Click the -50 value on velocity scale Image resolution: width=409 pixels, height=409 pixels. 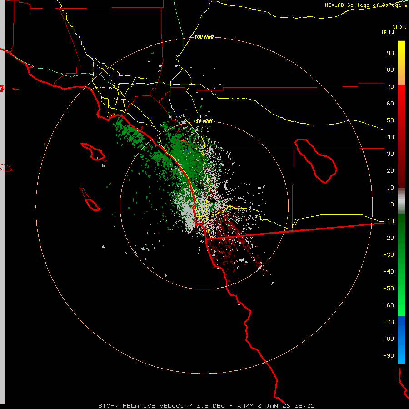pyautogui.click(x=389, y=289)
